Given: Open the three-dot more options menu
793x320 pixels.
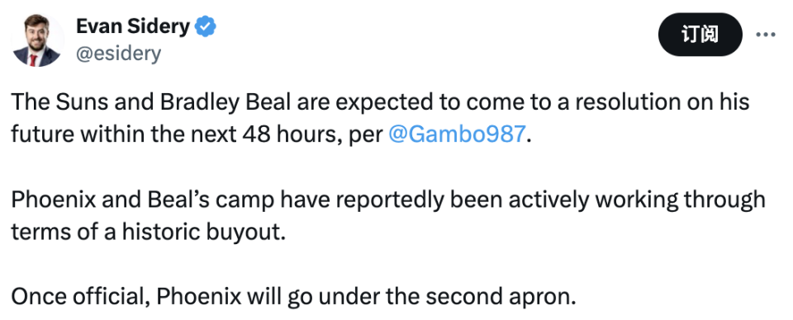Looking at the screenshot, I should point(765,35).
